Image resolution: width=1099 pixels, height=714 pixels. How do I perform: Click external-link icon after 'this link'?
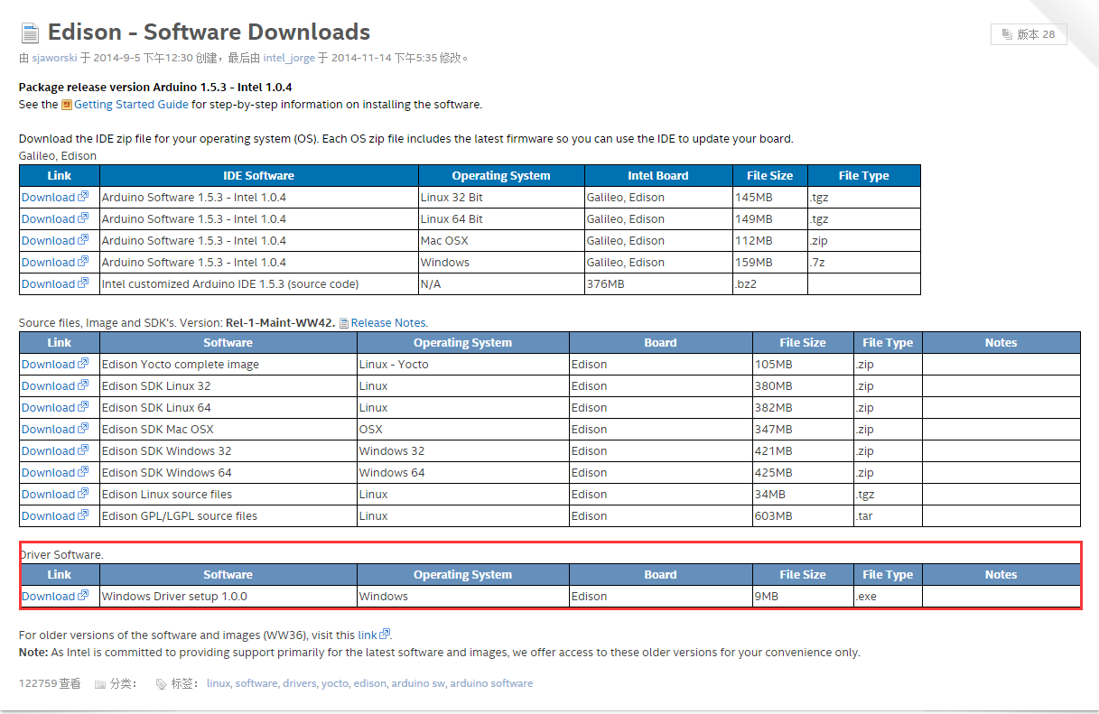pyautogui.click(x=385, y=635)
